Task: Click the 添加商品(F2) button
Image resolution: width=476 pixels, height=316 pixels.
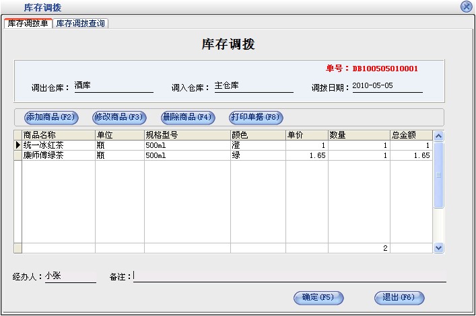Action: coord(52,118)
